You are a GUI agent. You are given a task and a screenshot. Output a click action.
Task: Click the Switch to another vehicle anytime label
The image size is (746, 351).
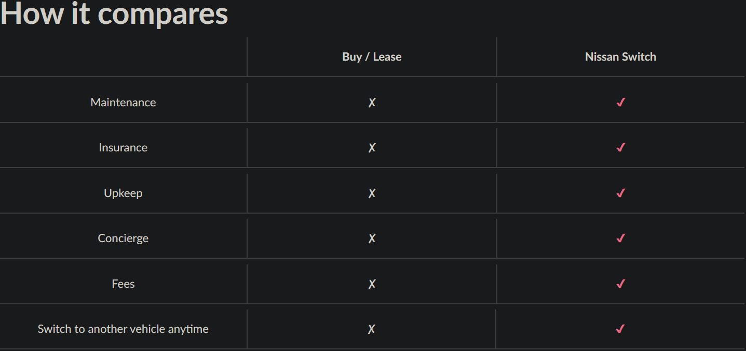coord(123,329)
